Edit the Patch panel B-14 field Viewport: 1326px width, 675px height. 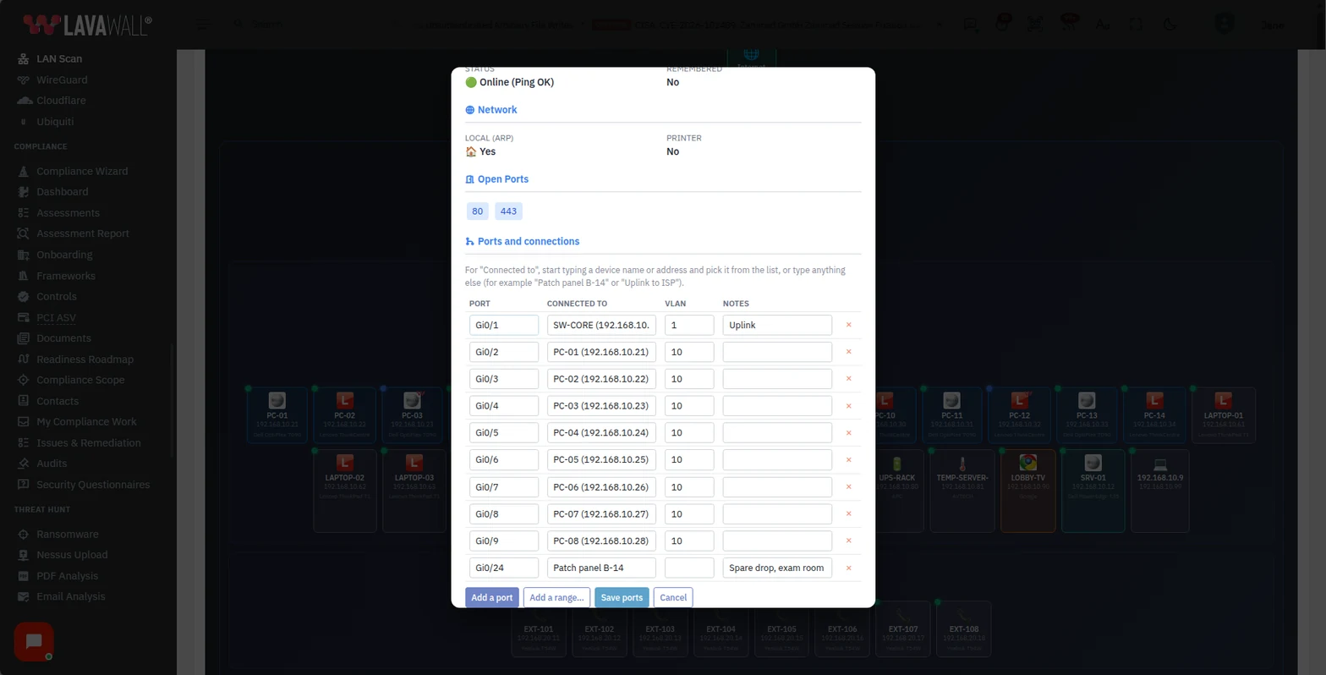point(601,568)
